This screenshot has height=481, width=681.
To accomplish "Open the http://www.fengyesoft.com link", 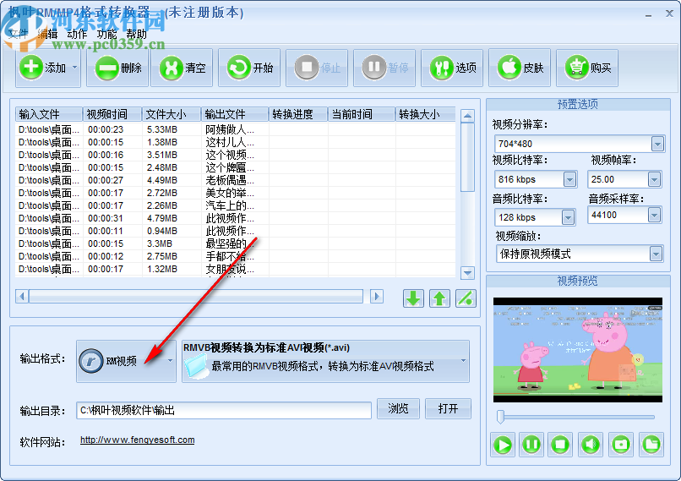I will point(137,440).
